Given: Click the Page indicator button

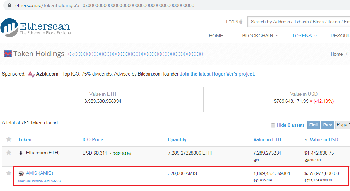Looking at the screenshot, I should click(x=343, y=125).
